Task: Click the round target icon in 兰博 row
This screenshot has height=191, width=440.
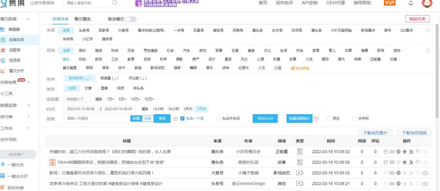Action: pos(398,173)
